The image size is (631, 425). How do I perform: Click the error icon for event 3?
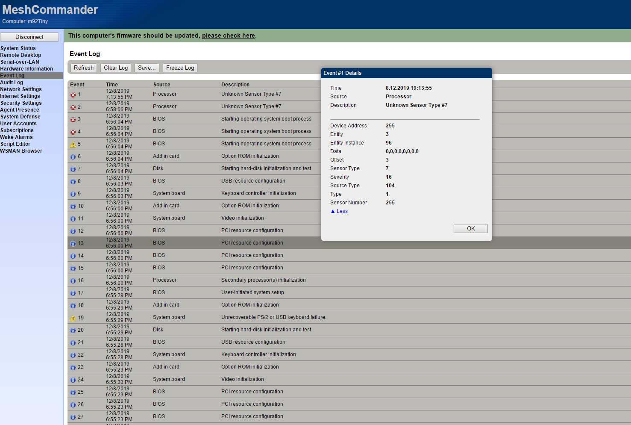pyautogui.click(x=73, y=120)
